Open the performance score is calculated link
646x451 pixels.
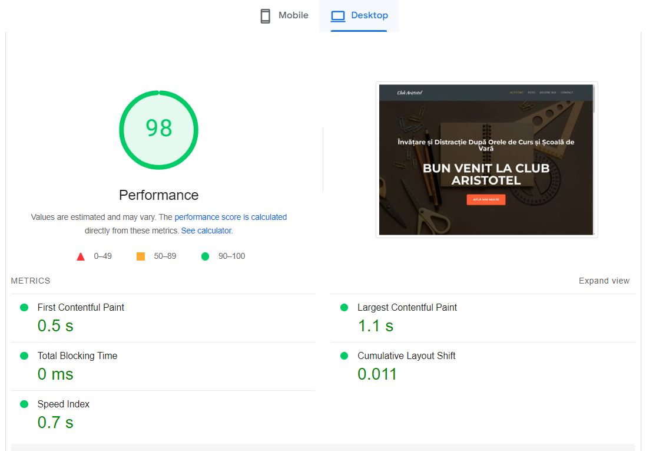pyautogui.click(x=230, y=217)
